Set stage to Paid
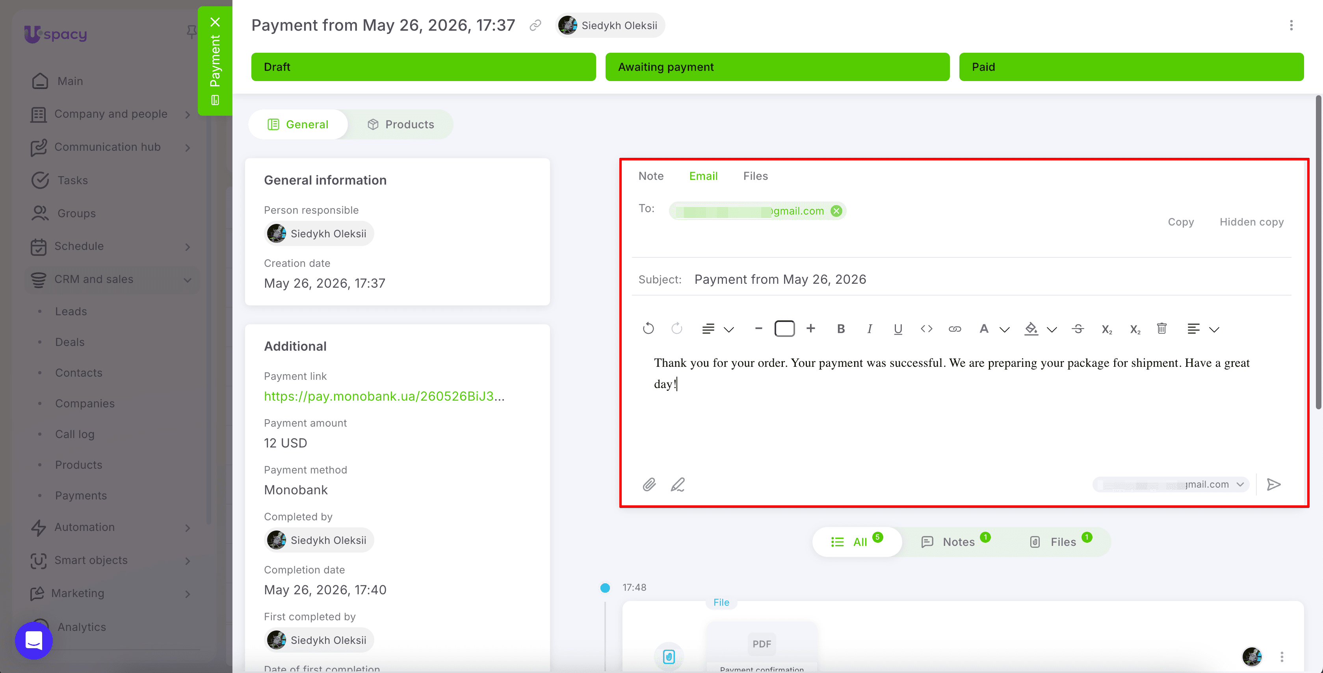The image size is (1323, 673). click(x=1132, y=67)
